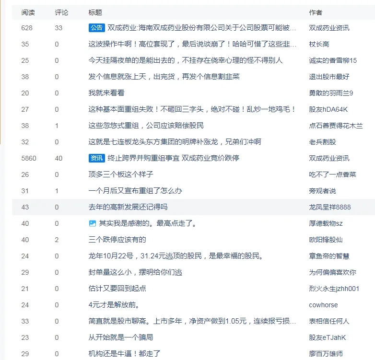The image size is (375, 360).
Task: Open post 这些忽悠式重组,公司应该赔偿股民
Action: click(146, 126)
